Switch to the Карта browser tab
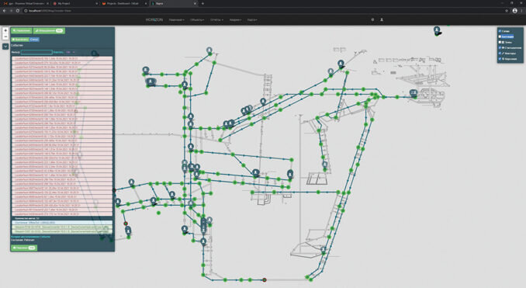The image size is (526, 288). 174,3
